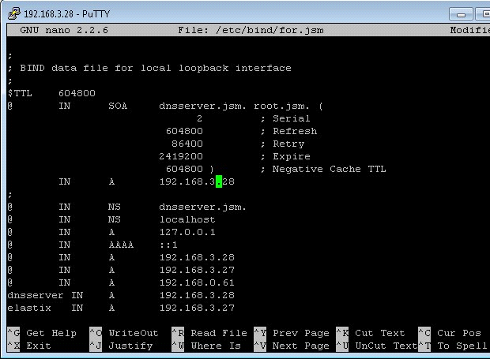Screen dimensions: 490x359
Task: Click the '; Retry' comment
Action: tap(282, 144)
